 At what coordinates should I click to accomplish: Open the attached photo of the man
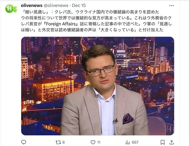coord(98,86)
